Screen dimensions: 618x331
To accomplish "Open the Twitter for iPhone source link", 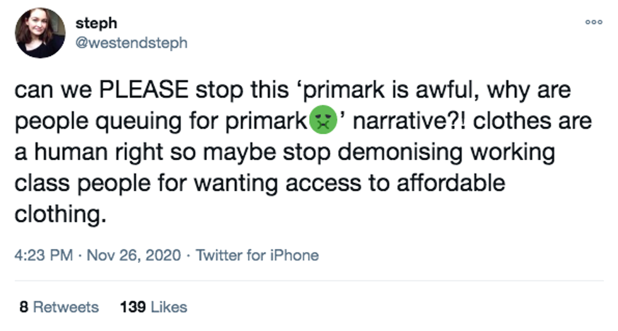I will [257, 255].
